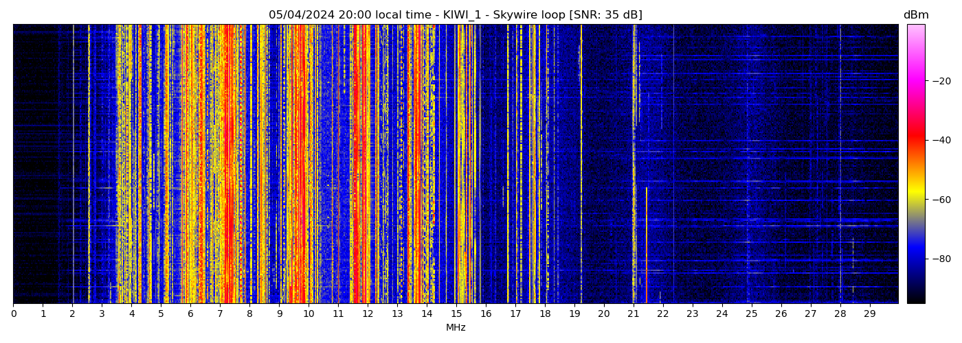Click the plot title mentioning KIWI_1 Skywire loop

455,15
